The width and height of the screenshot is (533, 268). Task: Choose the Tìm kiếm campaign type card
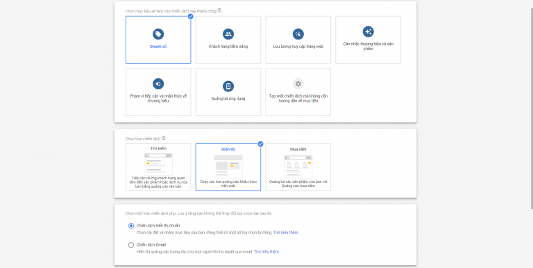click(x=158, y=168)
